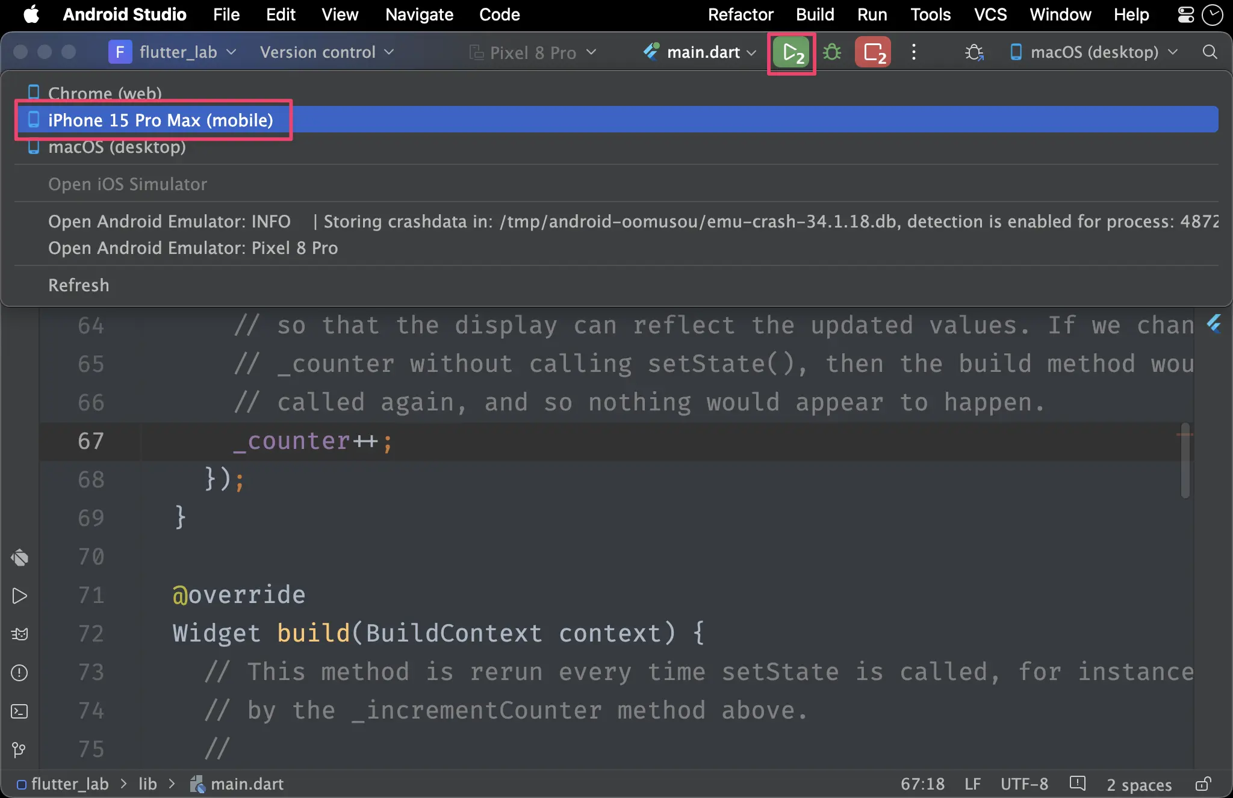The height and width of the screenshot is (798, 1233).
Task: Click the LF line separator indicator
Action: 972,784
